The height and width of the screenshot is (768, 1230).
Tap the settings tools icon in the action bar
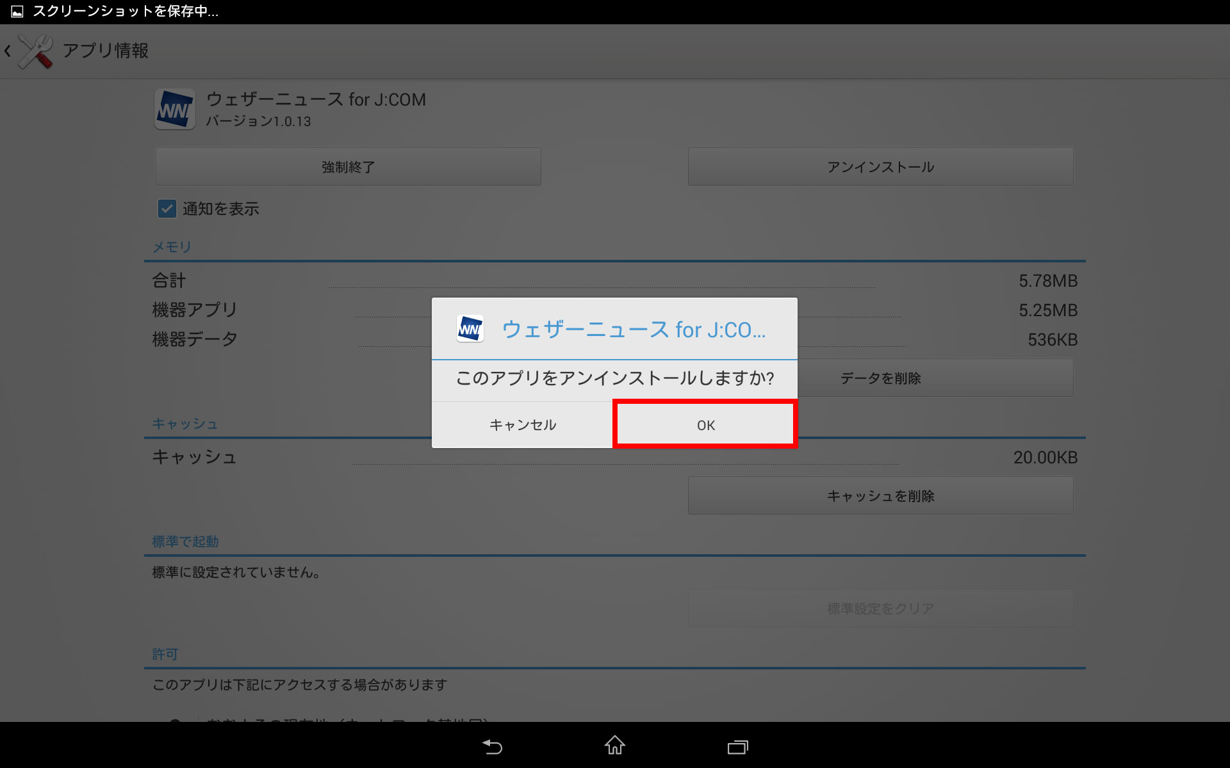pyautogui.click(x=35, y=51)
